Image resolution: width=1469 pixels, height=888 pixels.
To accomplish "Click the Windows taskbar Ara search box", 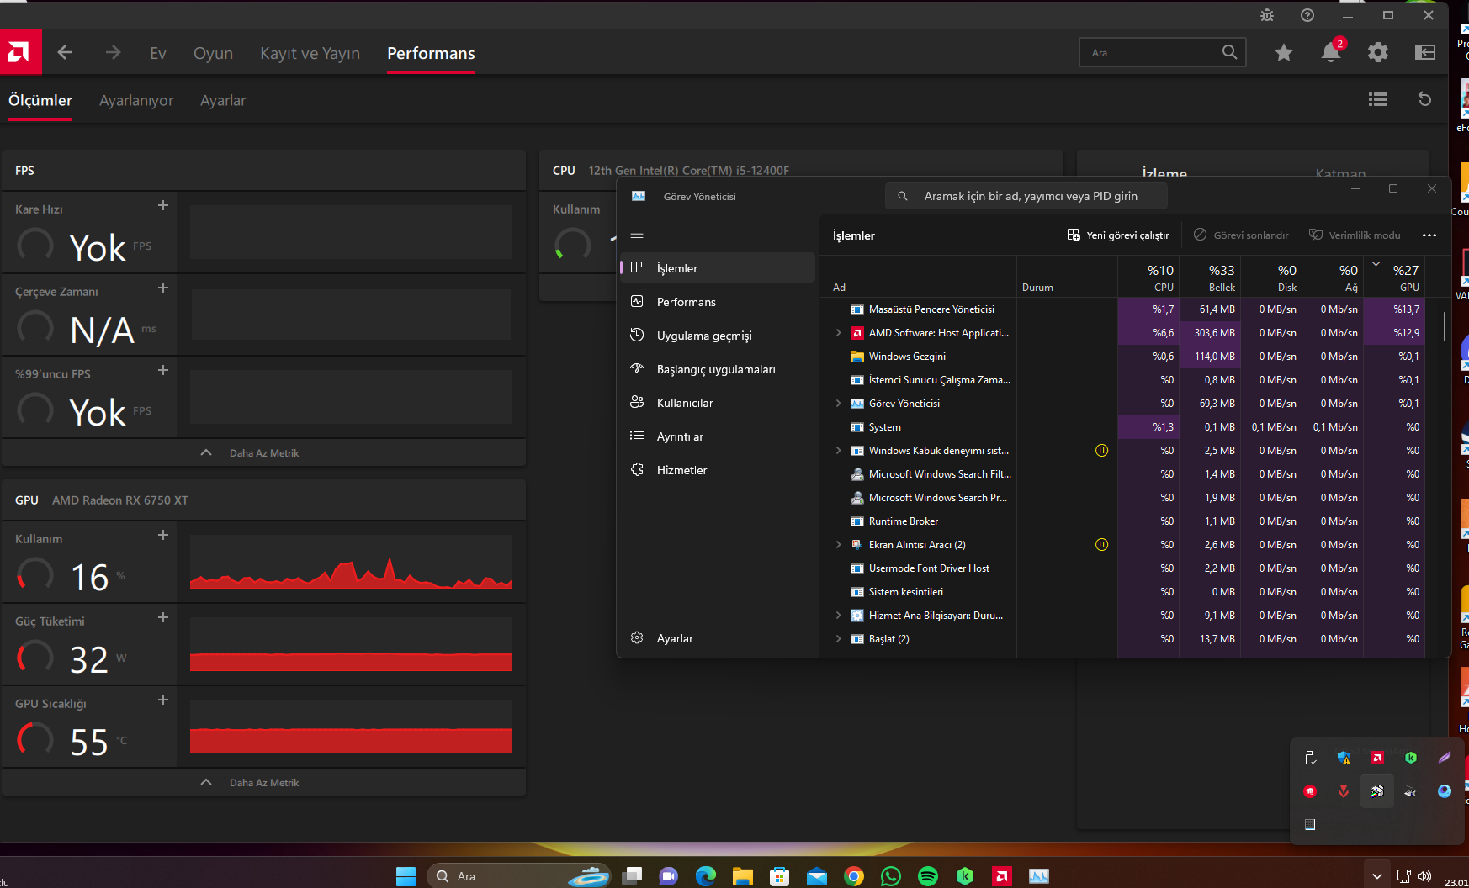I will pos(518,876).
